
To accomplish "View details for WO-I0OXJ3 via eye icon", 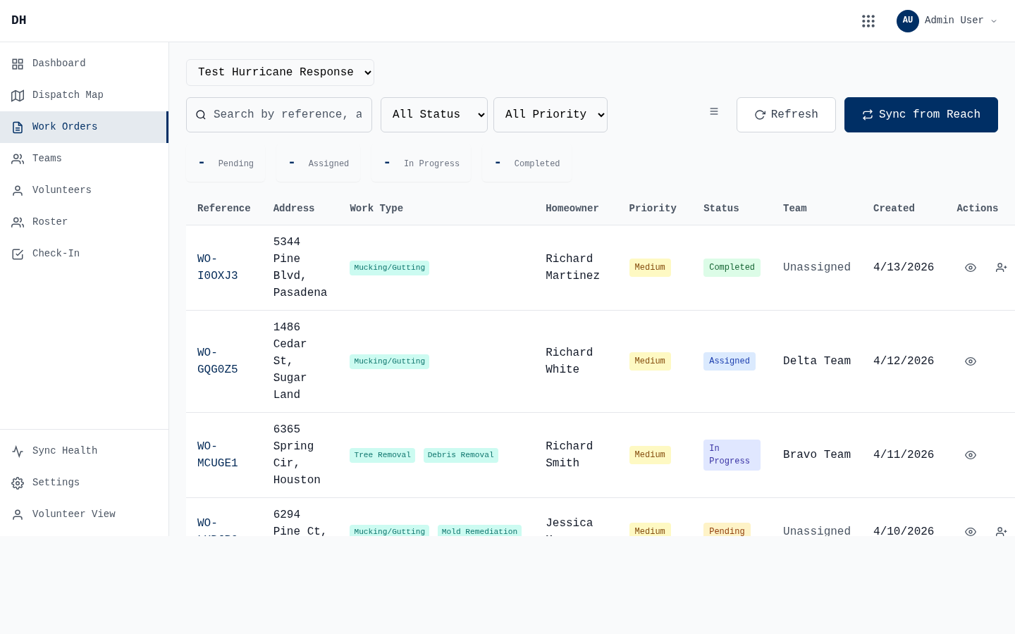I will pos(971,268).
